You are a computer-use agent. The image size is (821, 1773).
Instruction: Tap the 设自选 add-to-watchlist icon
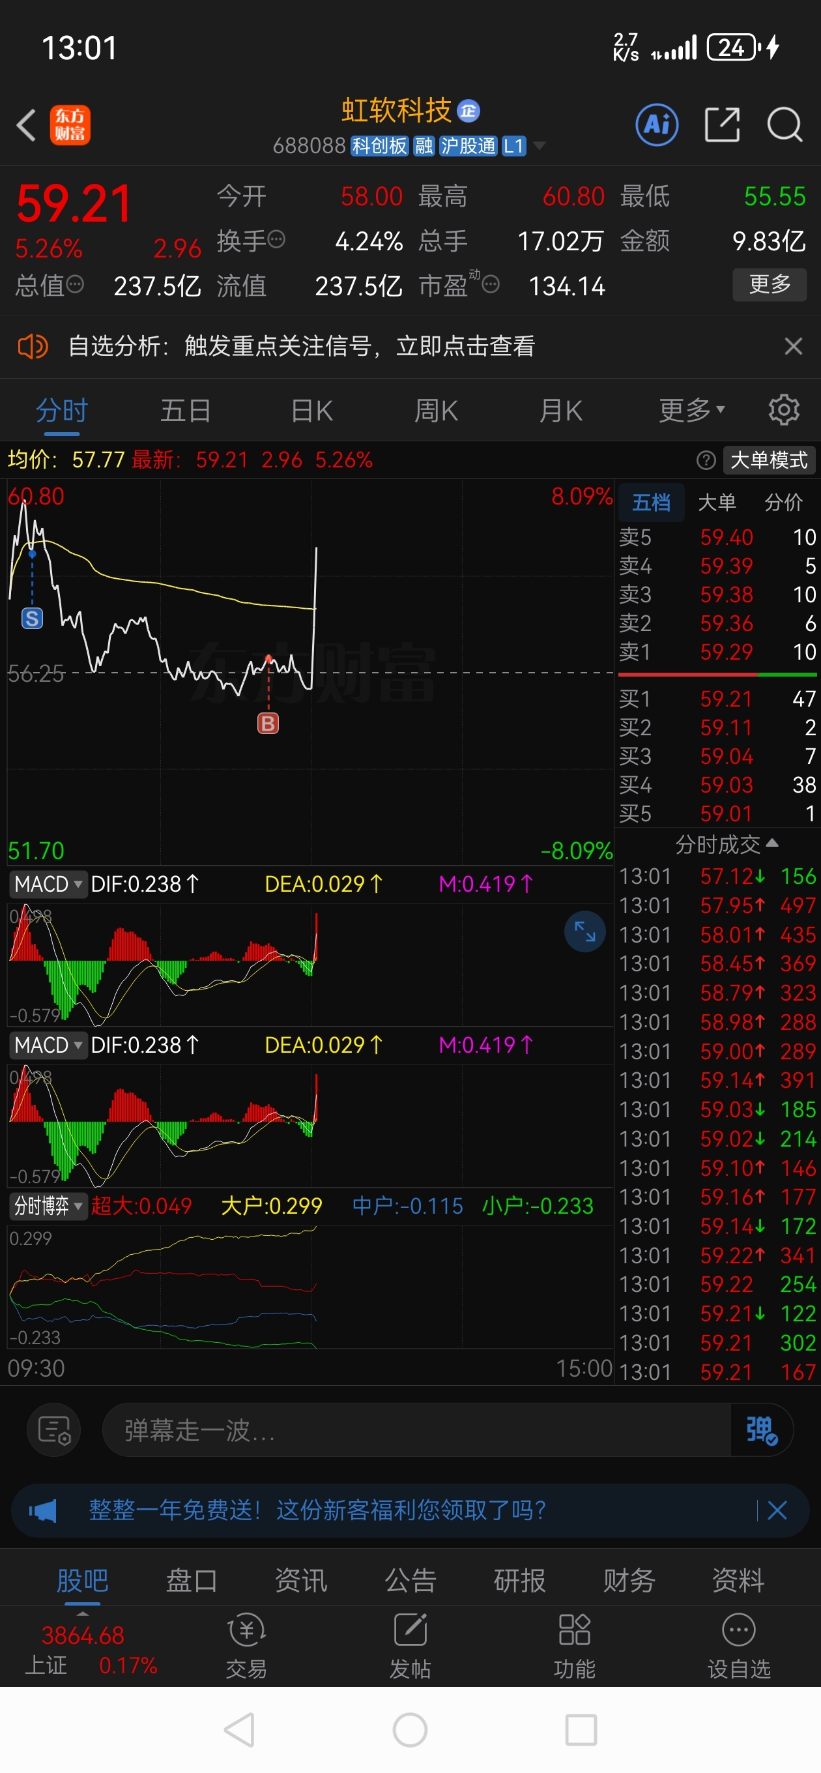pos(739,1647)
